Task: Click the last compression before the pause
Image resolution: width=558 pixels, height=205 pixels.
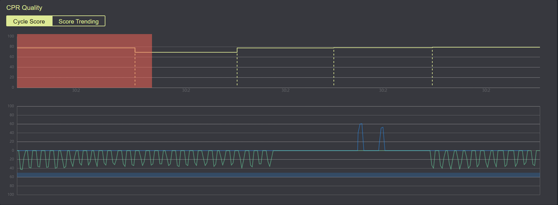Action: point(269,166)
